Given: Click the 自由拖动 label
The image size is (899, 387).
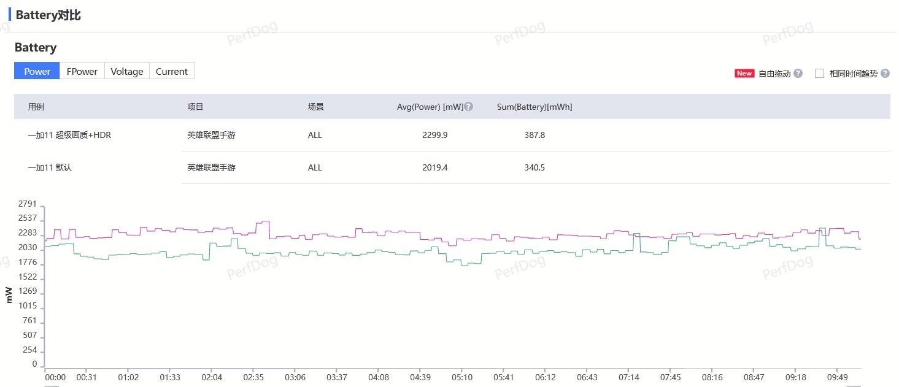Looking at the screenshot, I should [774, 74].
